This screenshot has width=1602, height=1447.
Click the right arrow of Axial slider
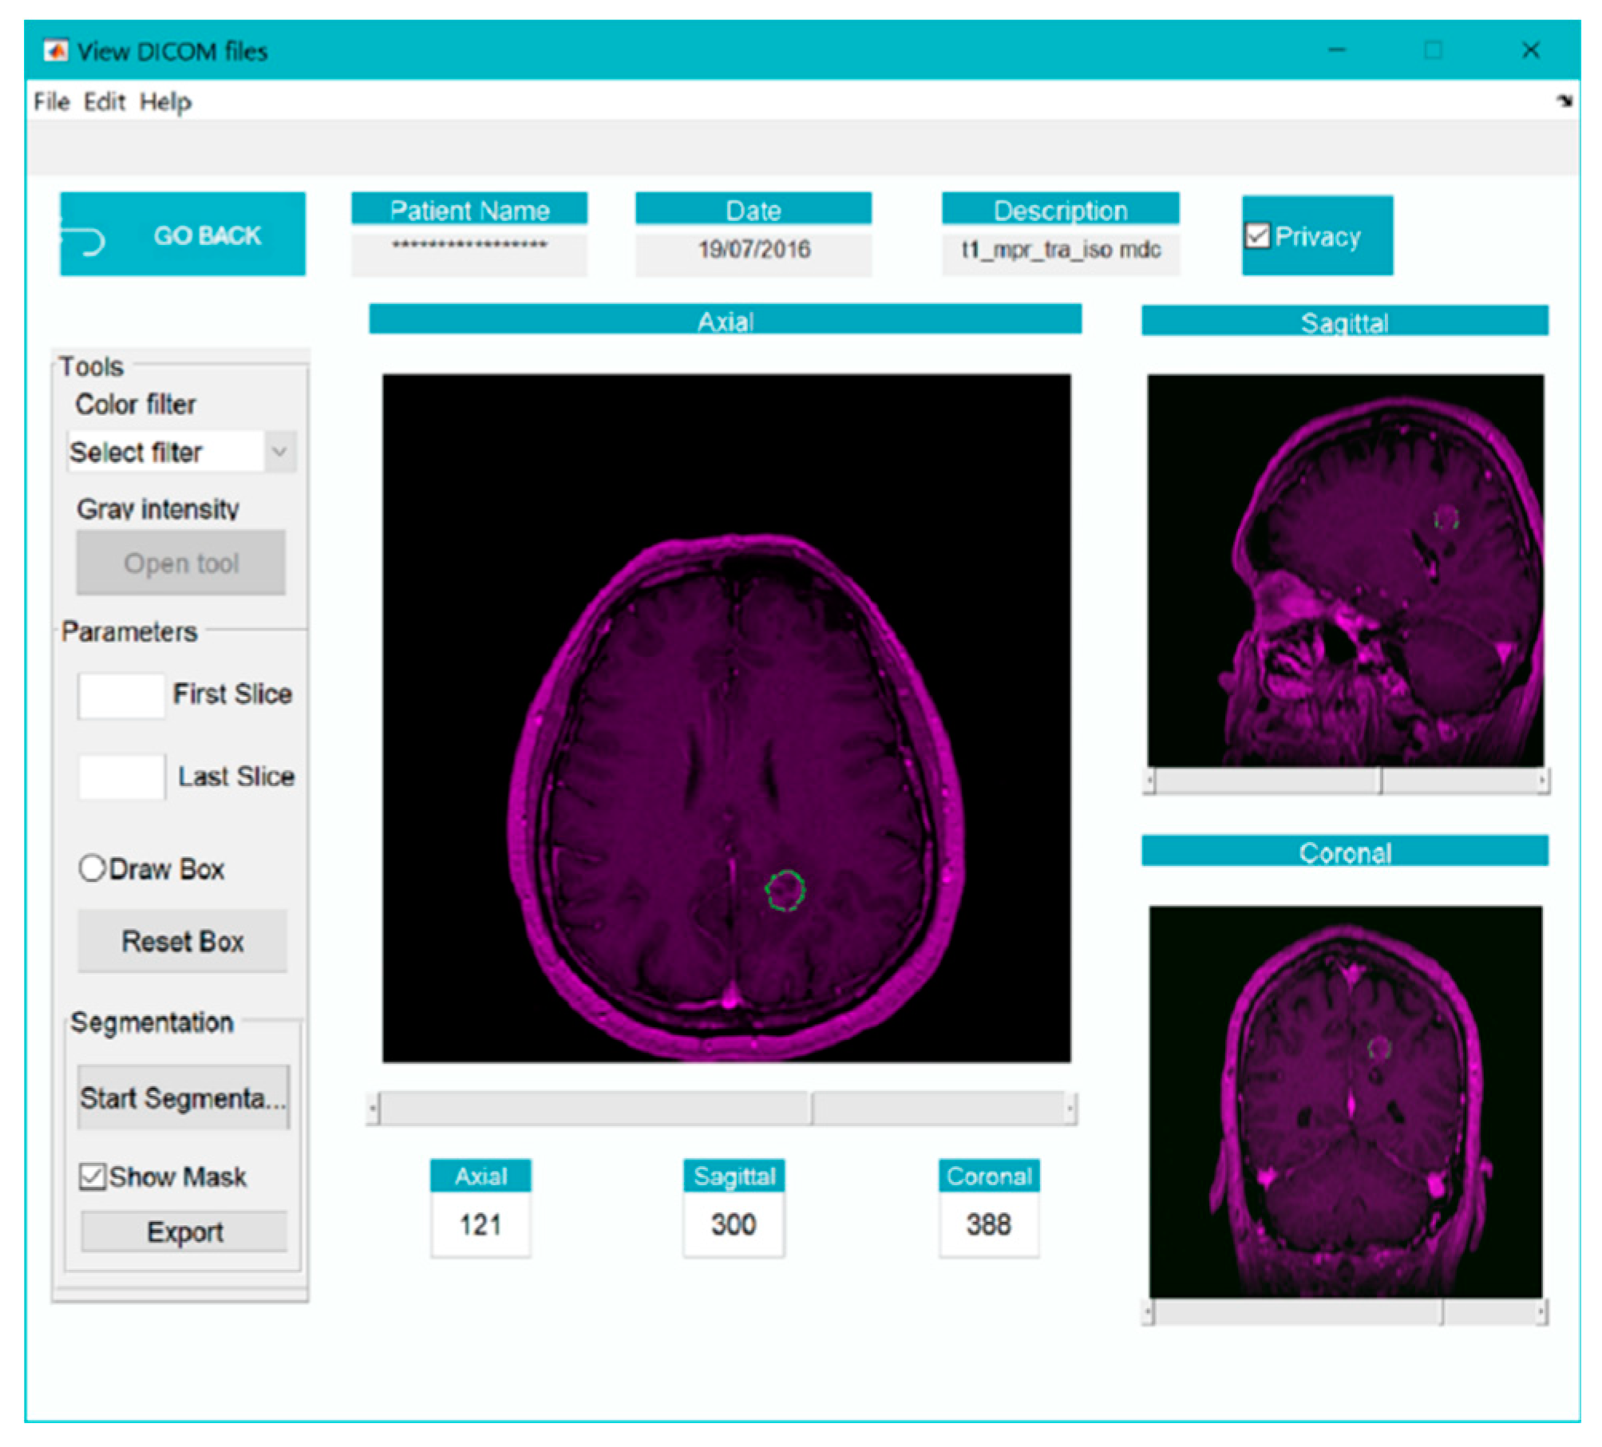pos(1070,1108)
